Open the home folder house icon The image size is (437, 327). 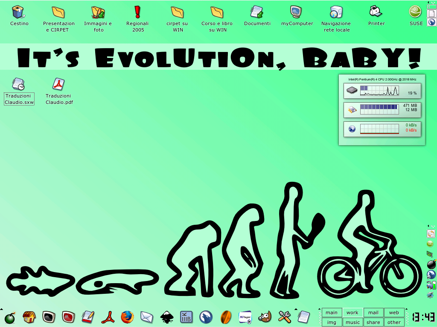29,317
